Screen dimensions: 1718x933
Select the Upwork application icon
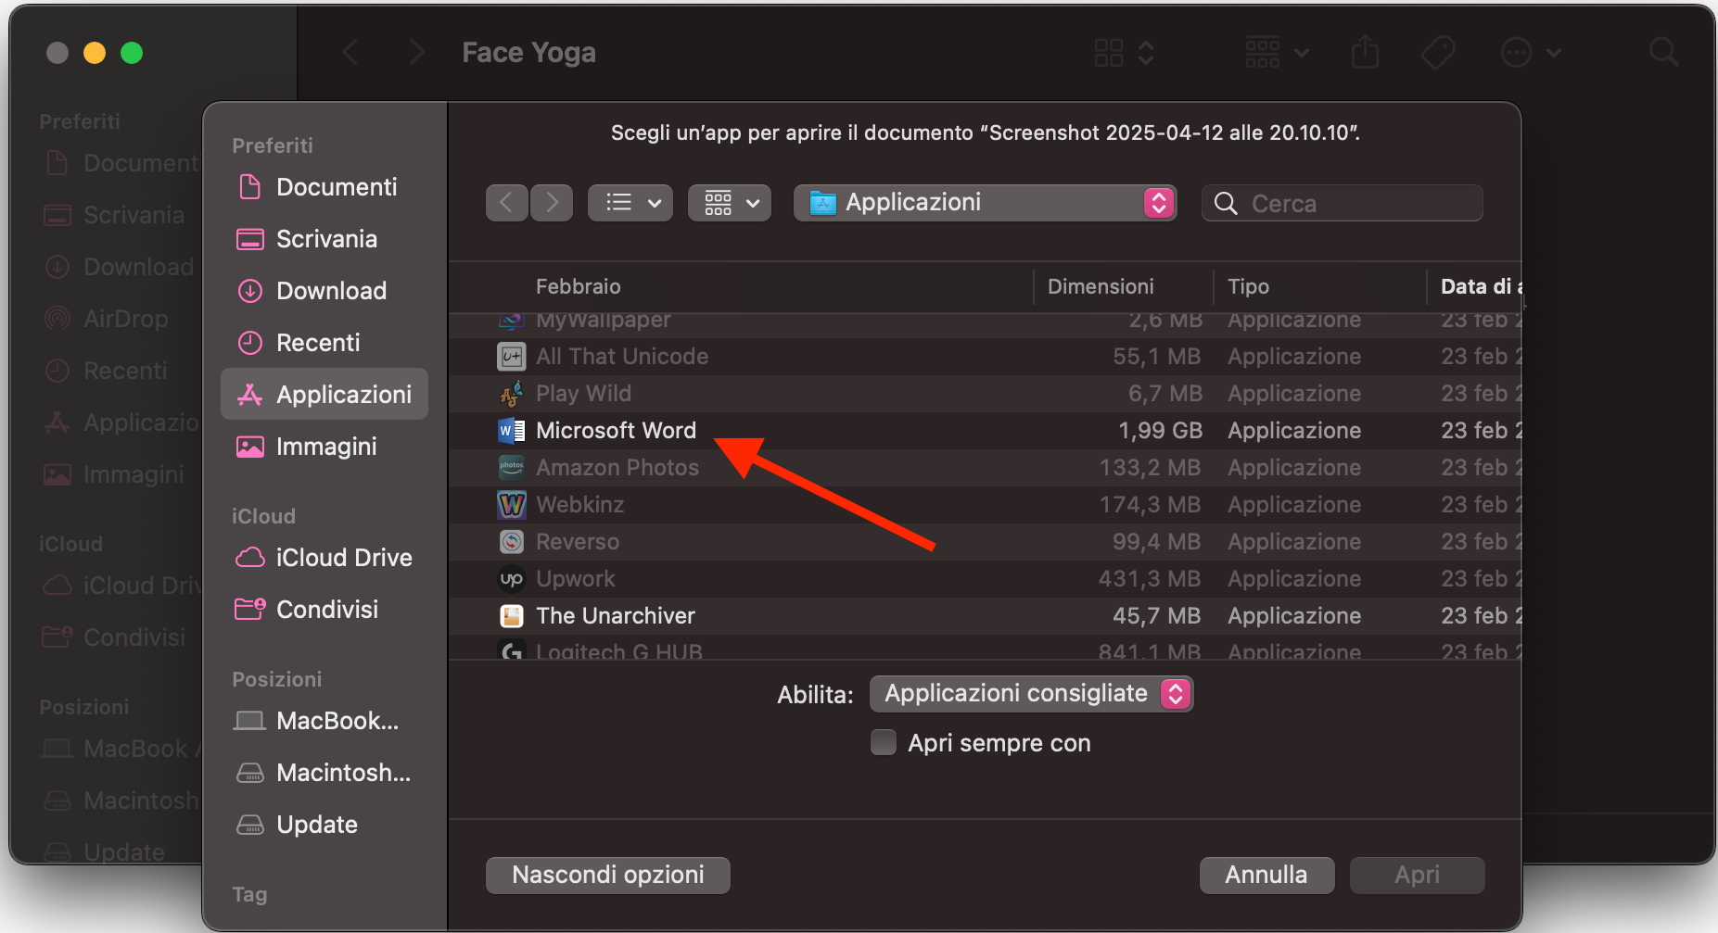pyautogui.click(x=511, y=578)
